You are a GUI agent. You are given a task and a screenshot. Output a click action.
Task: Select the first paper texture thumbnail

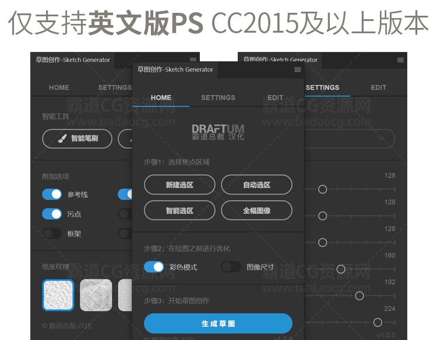pyautogui.click(x=58, y=295)
